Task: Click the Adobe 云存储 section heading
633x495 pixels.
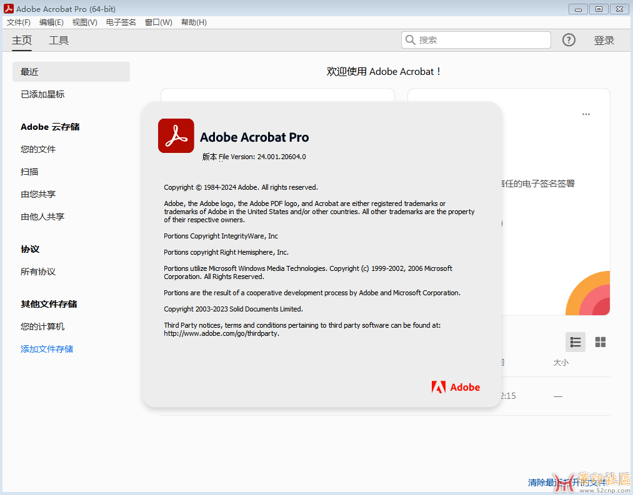Action: point(50,127)
